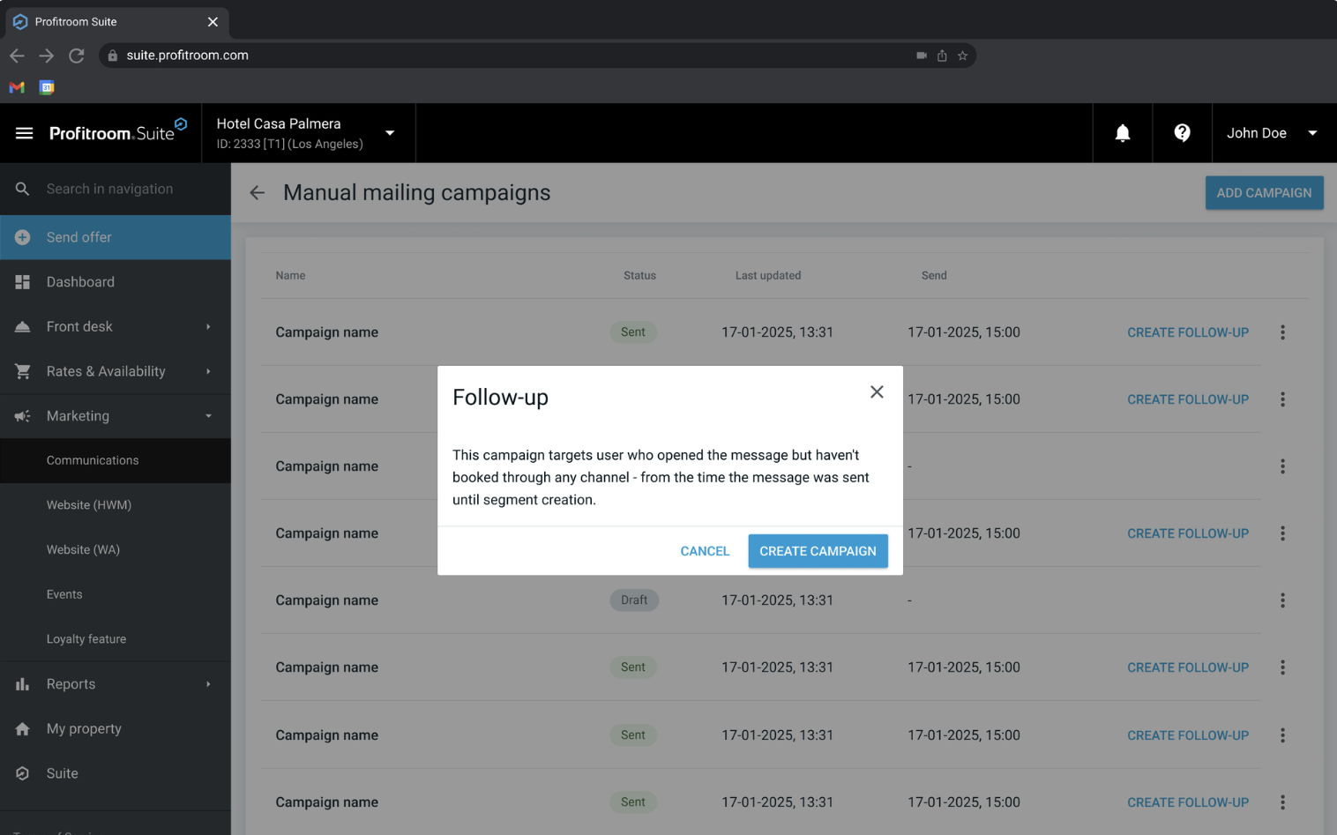Open the help question mark icon
The image size is (1337, 835).
coord(1182,132)
